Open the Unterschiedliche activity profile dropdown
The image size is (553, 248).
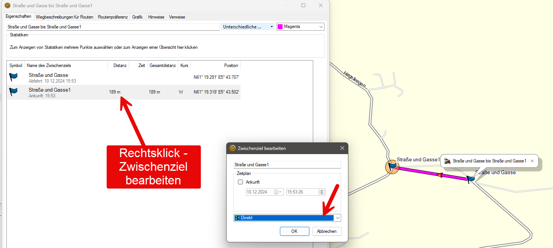tap(272, 27)
